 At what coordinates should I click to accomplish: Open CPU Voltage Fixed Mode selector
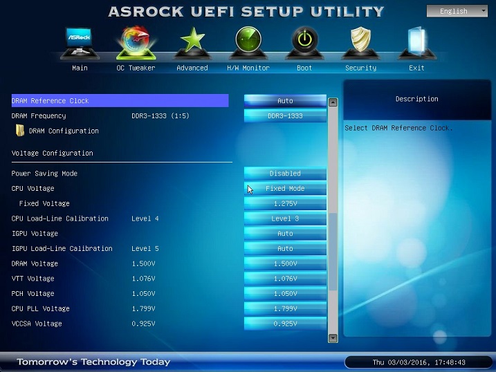pos(285,188)
